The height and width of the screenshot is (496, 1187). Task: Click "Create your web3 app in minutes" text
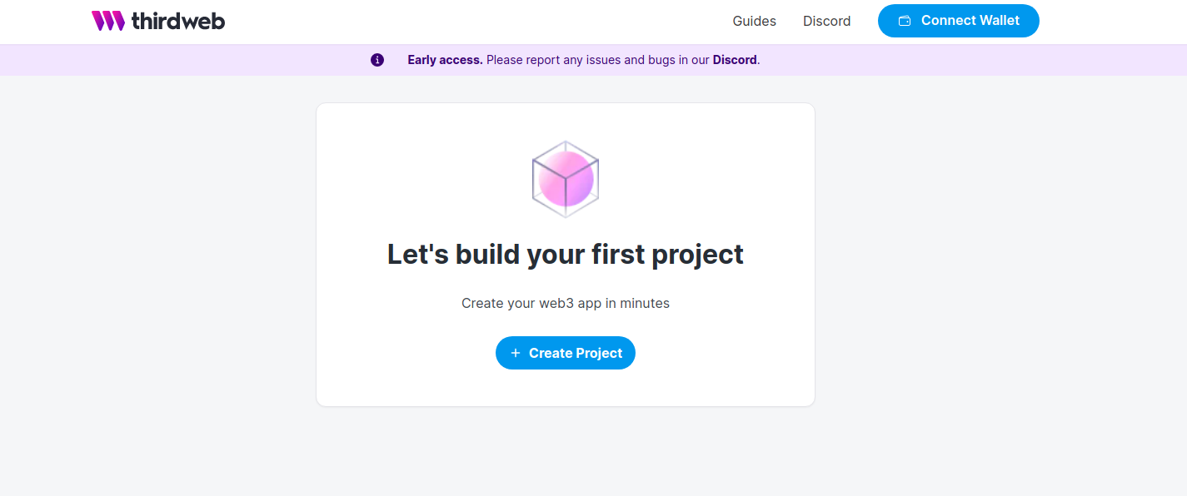coord(566,303)
